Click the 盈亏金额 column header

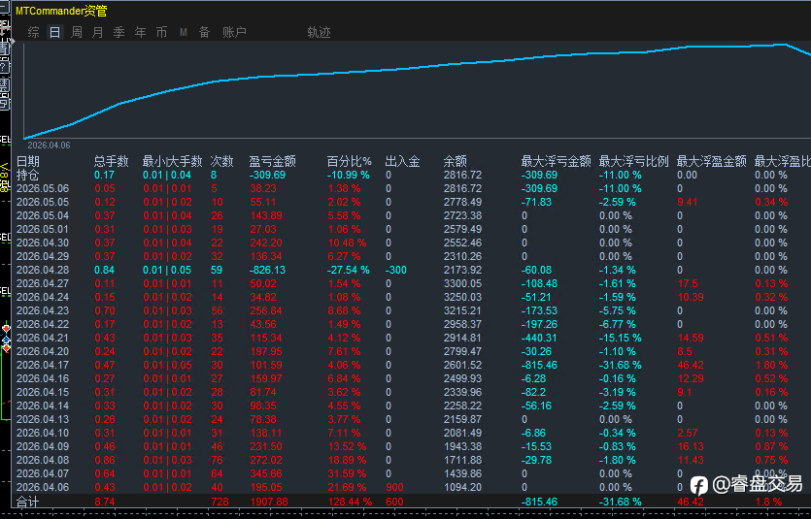[x=272, y=162]
